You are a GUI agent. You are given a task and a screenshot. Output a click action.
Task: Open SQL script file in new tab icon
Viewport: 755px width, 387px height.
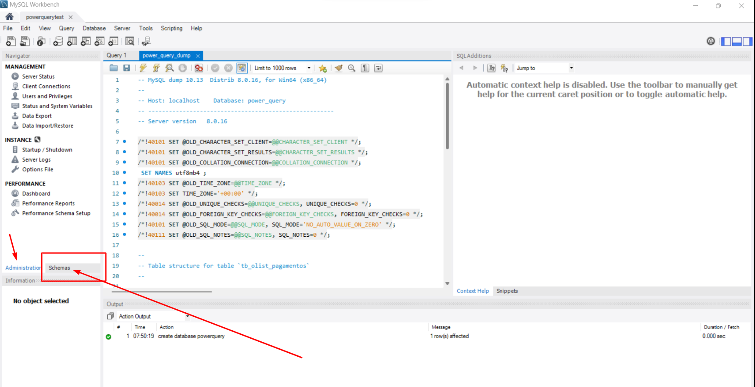pyautogui.click(x=25, y=41)
